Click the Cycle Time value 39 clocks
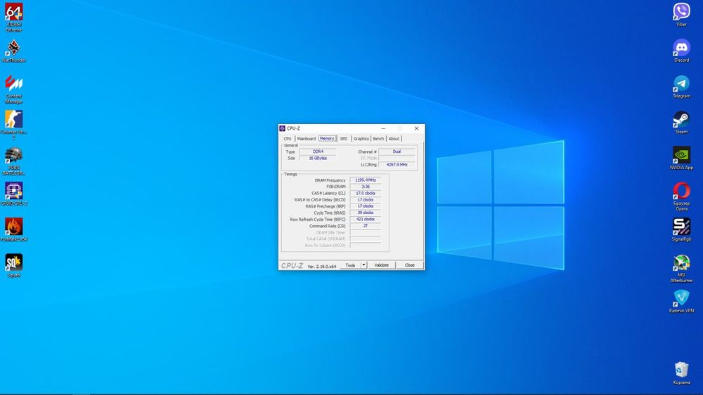This screenshot has height=395, width=703. (366, 213)
